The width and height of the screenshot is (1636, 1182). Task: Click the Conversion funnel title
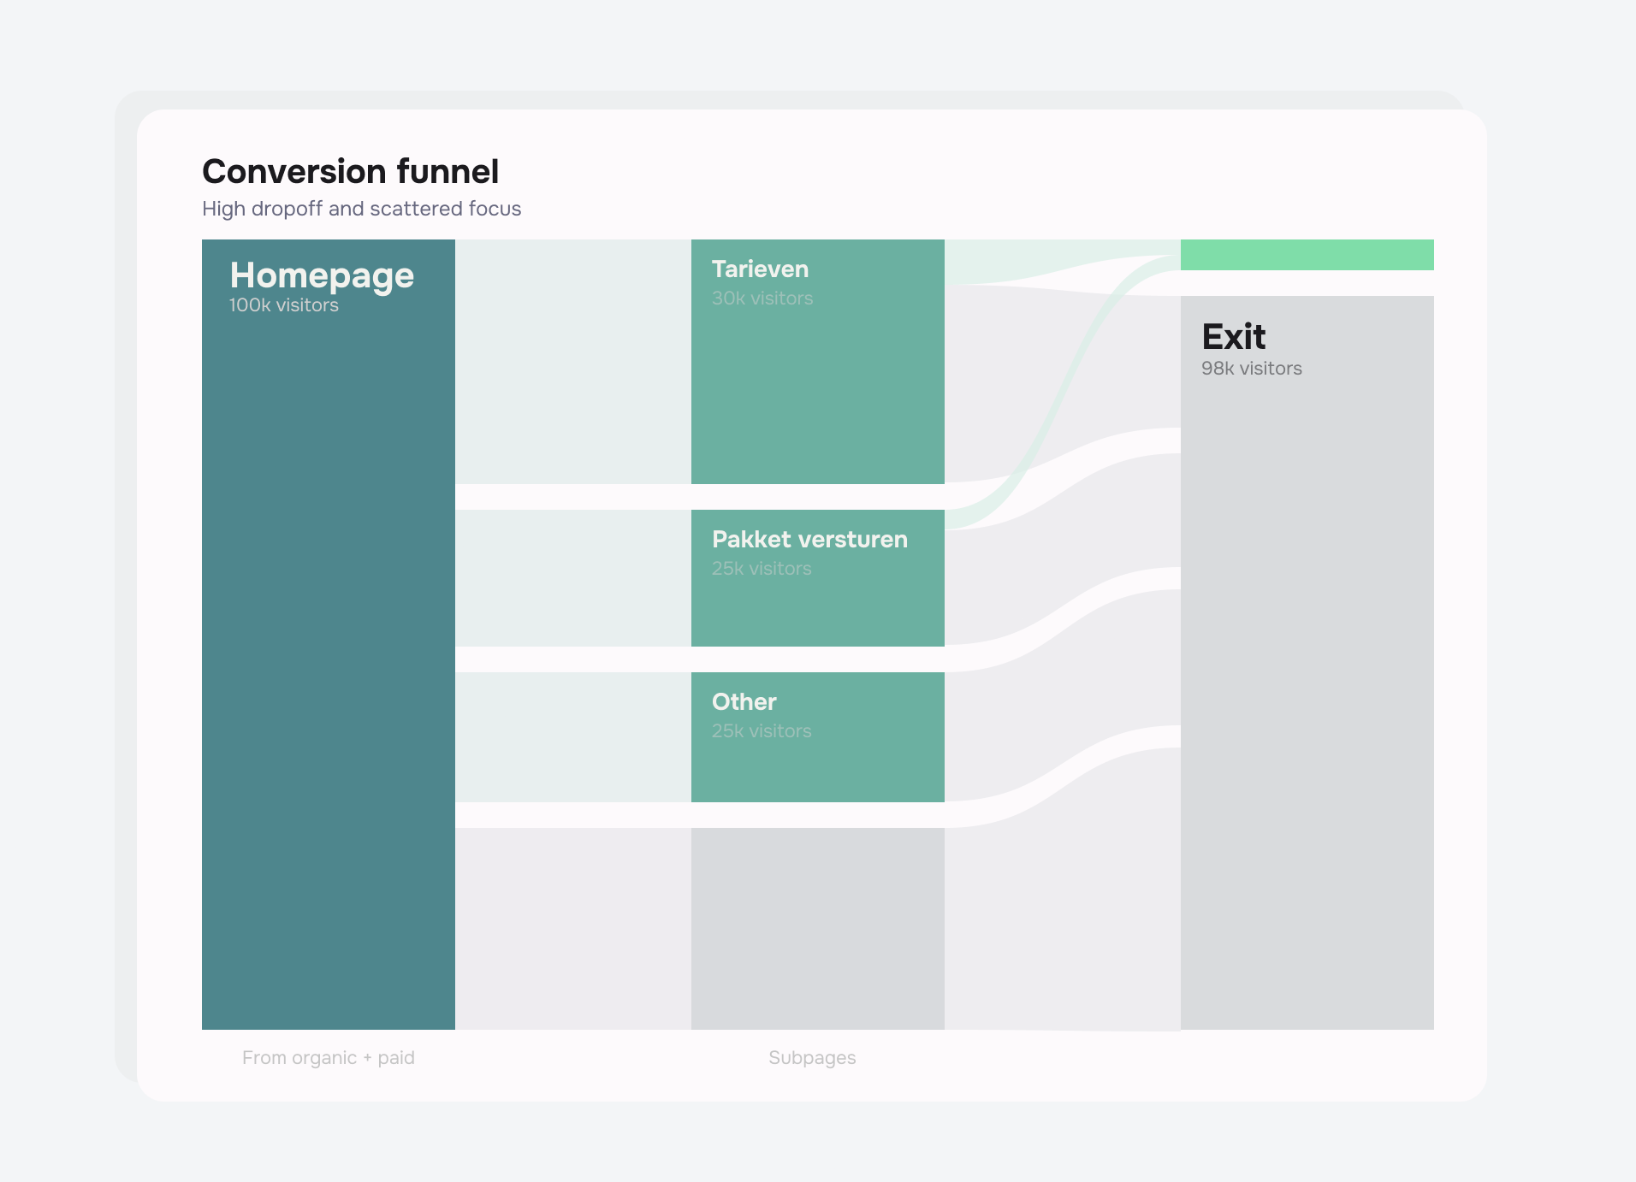tap(350, 171)
